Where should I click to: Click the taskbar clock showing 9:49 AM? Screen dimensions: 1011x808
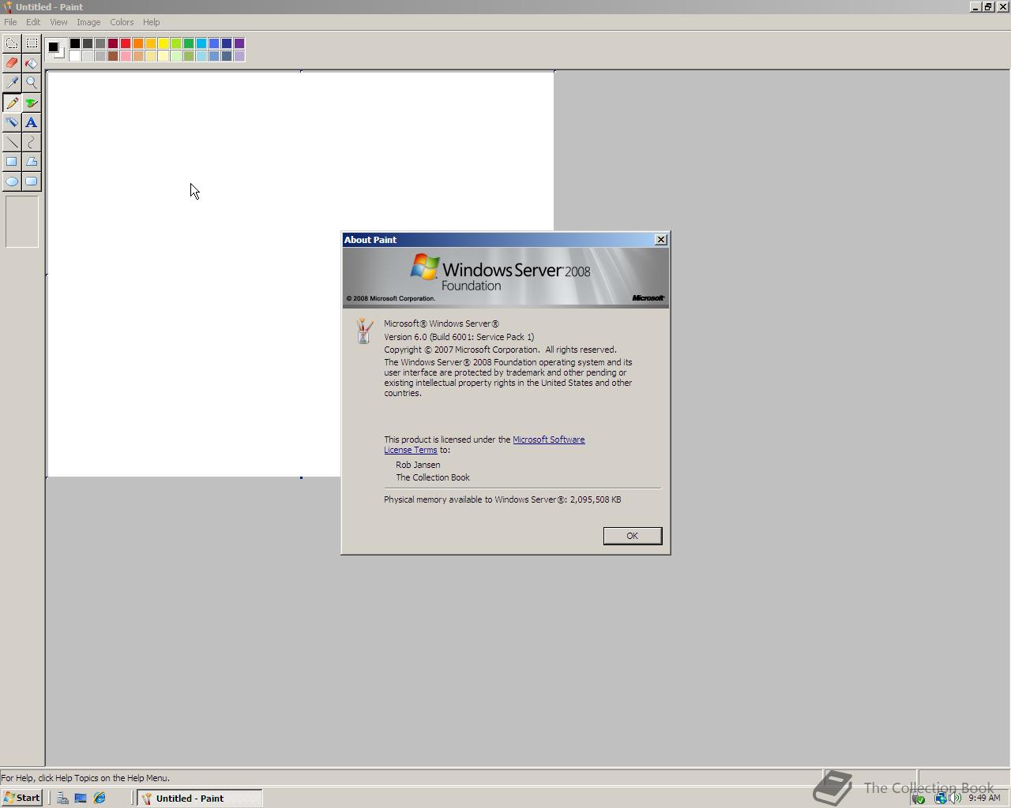[x=984, y=798]
